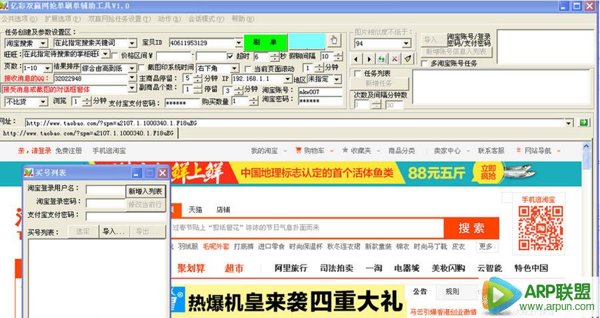Expand the search keyword combo box

(x=133, y=43)
